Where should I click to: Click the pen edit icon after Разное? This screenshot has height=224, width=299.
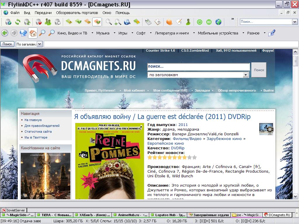click(272, 33)
